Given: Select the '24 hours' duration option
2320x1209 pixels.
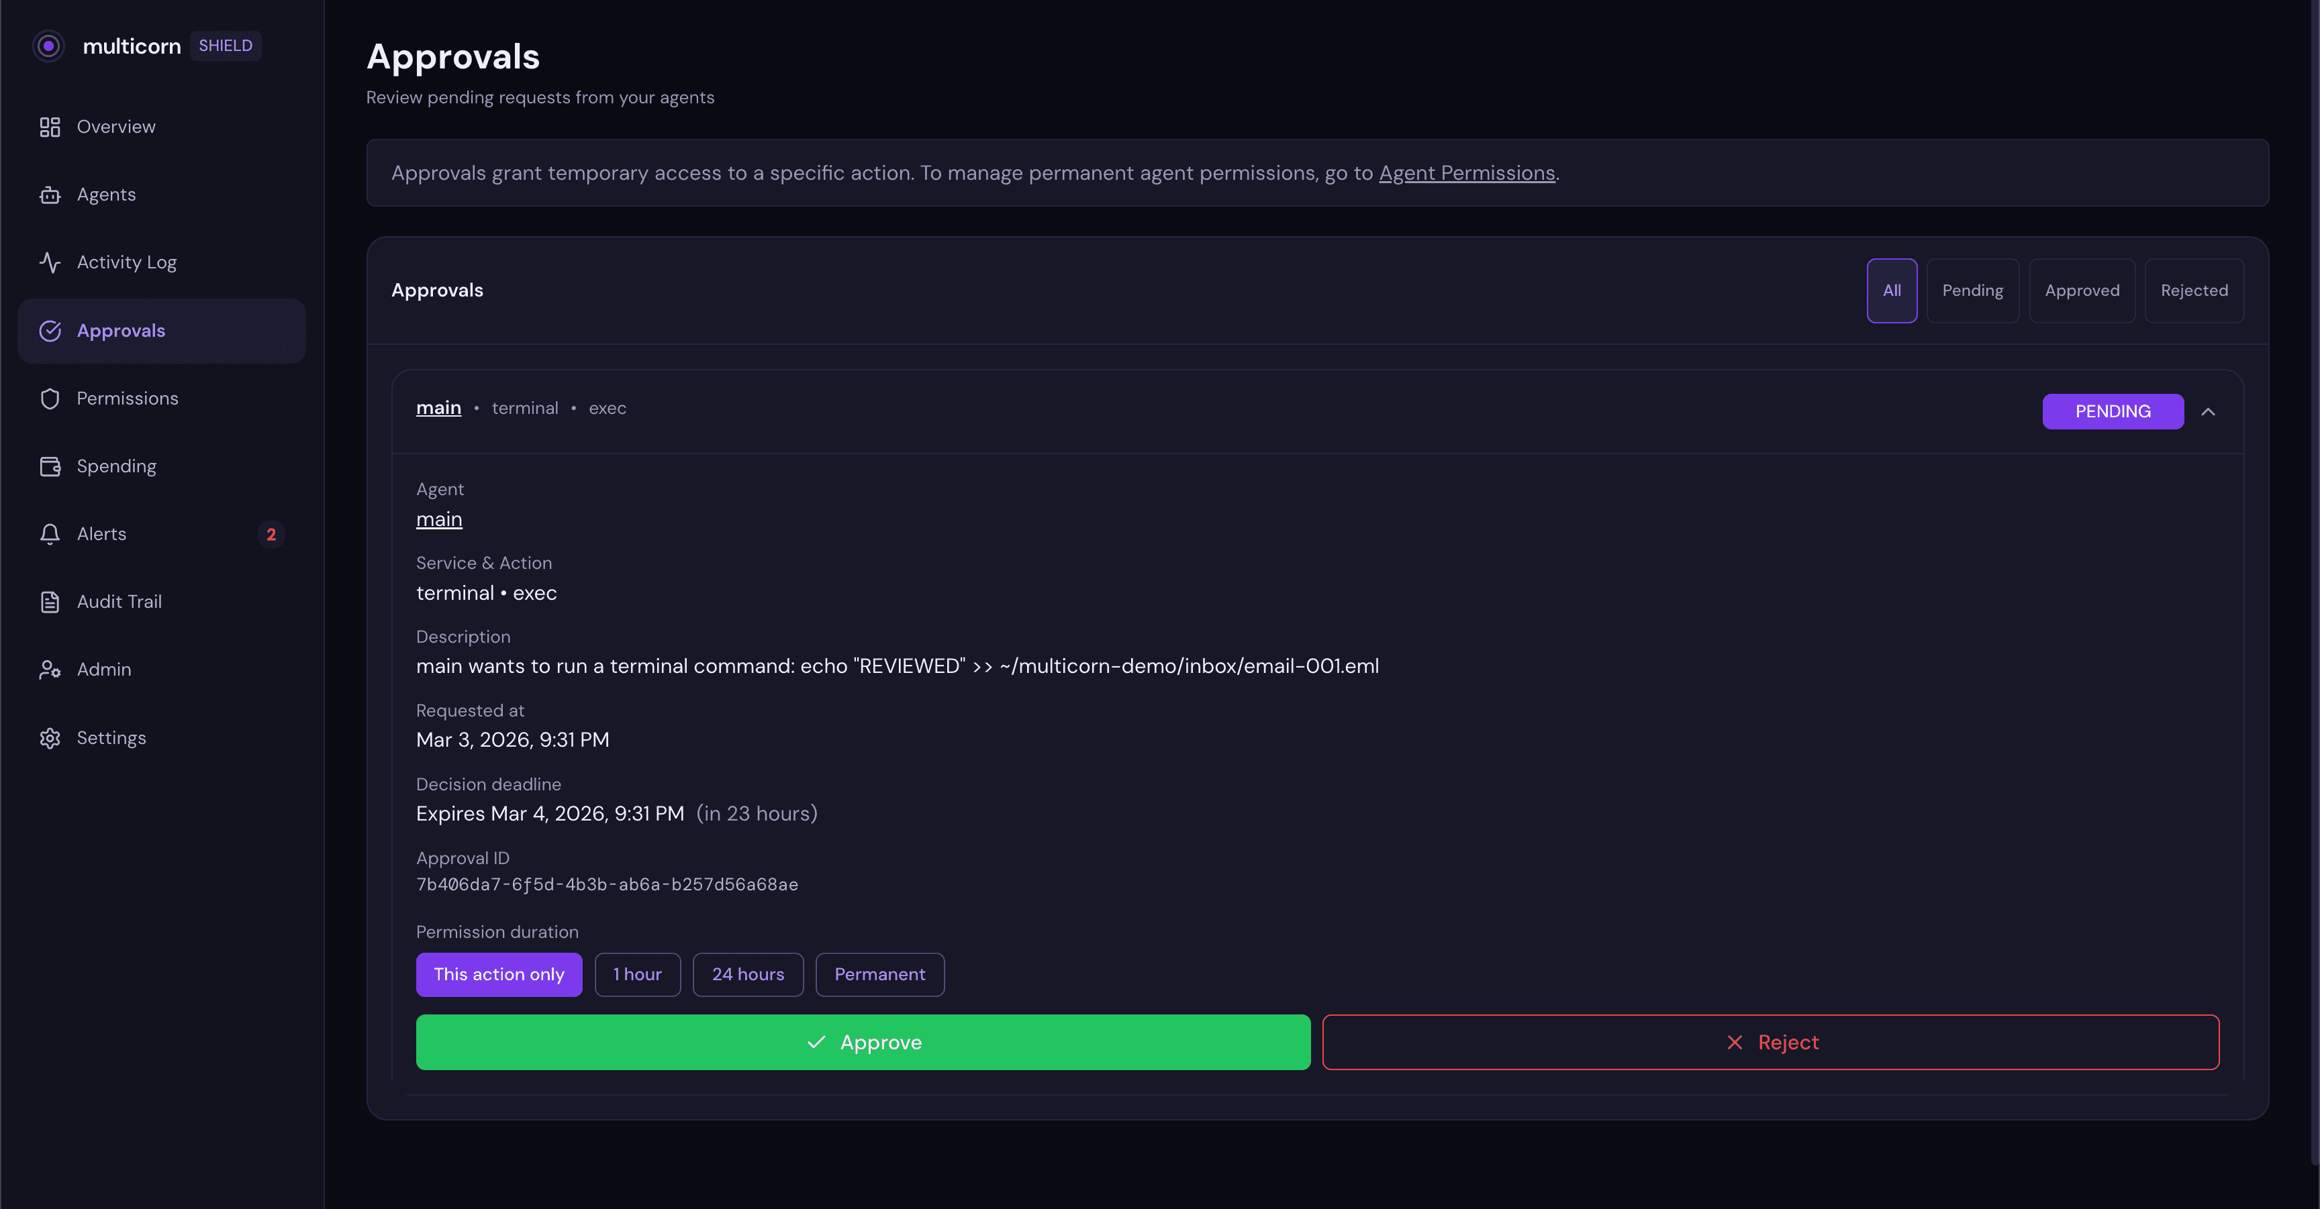Looking at the screenshot, I should click(748, 974).
